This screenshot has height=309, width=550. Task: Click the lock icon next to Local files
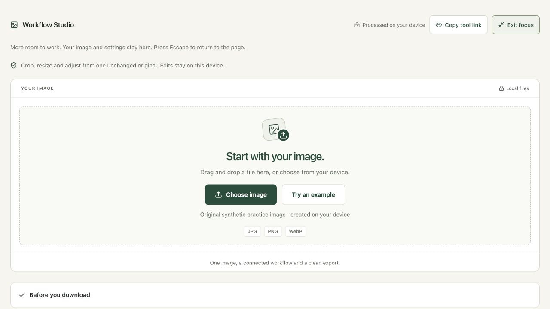click(501, 88)
